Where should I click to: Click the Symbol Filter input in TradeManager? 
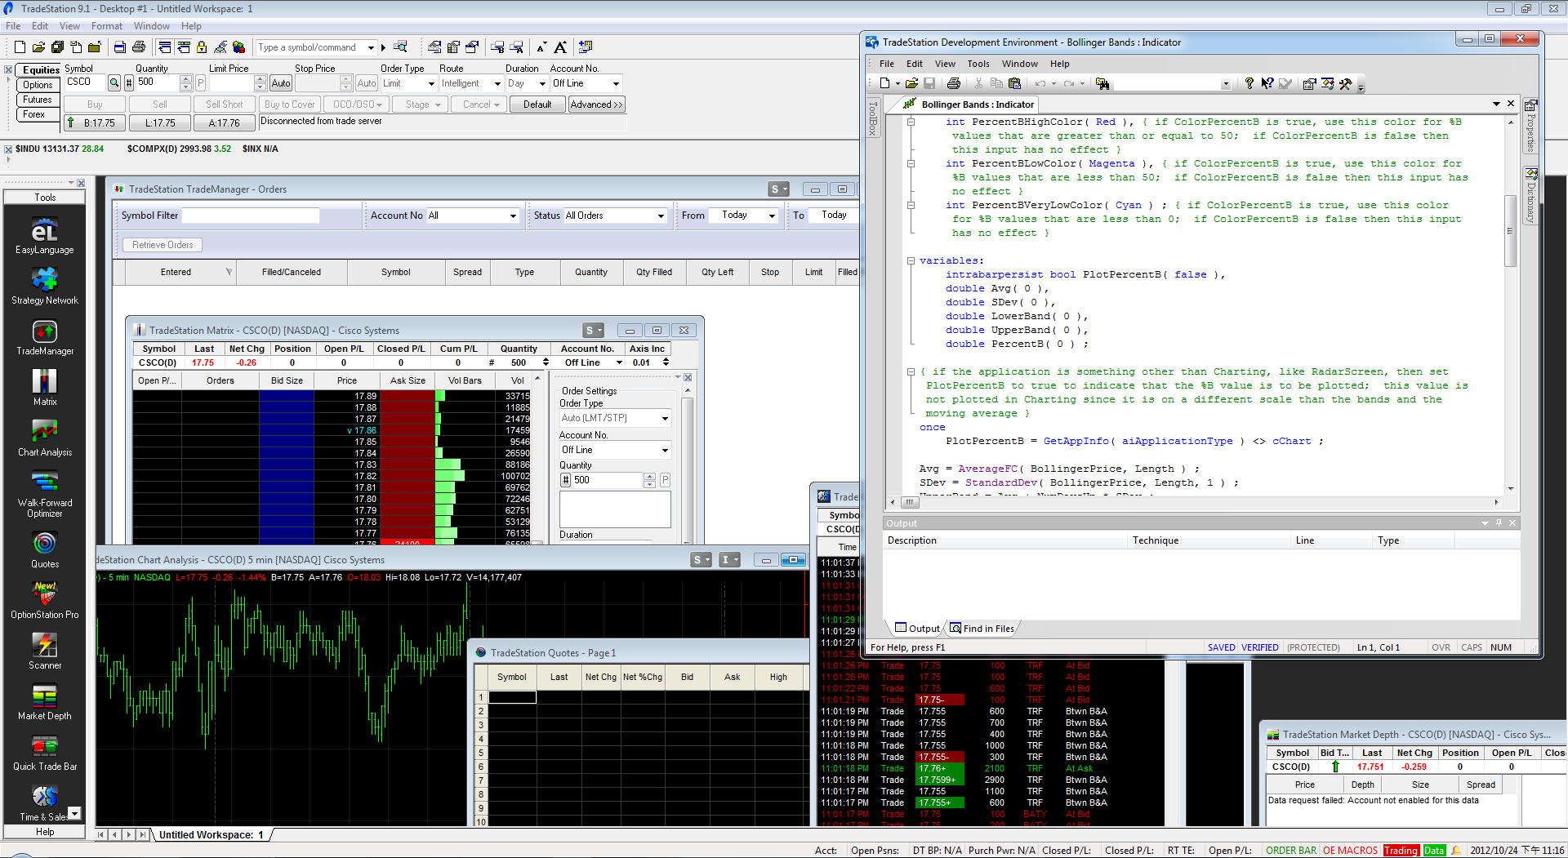point(250,216)
